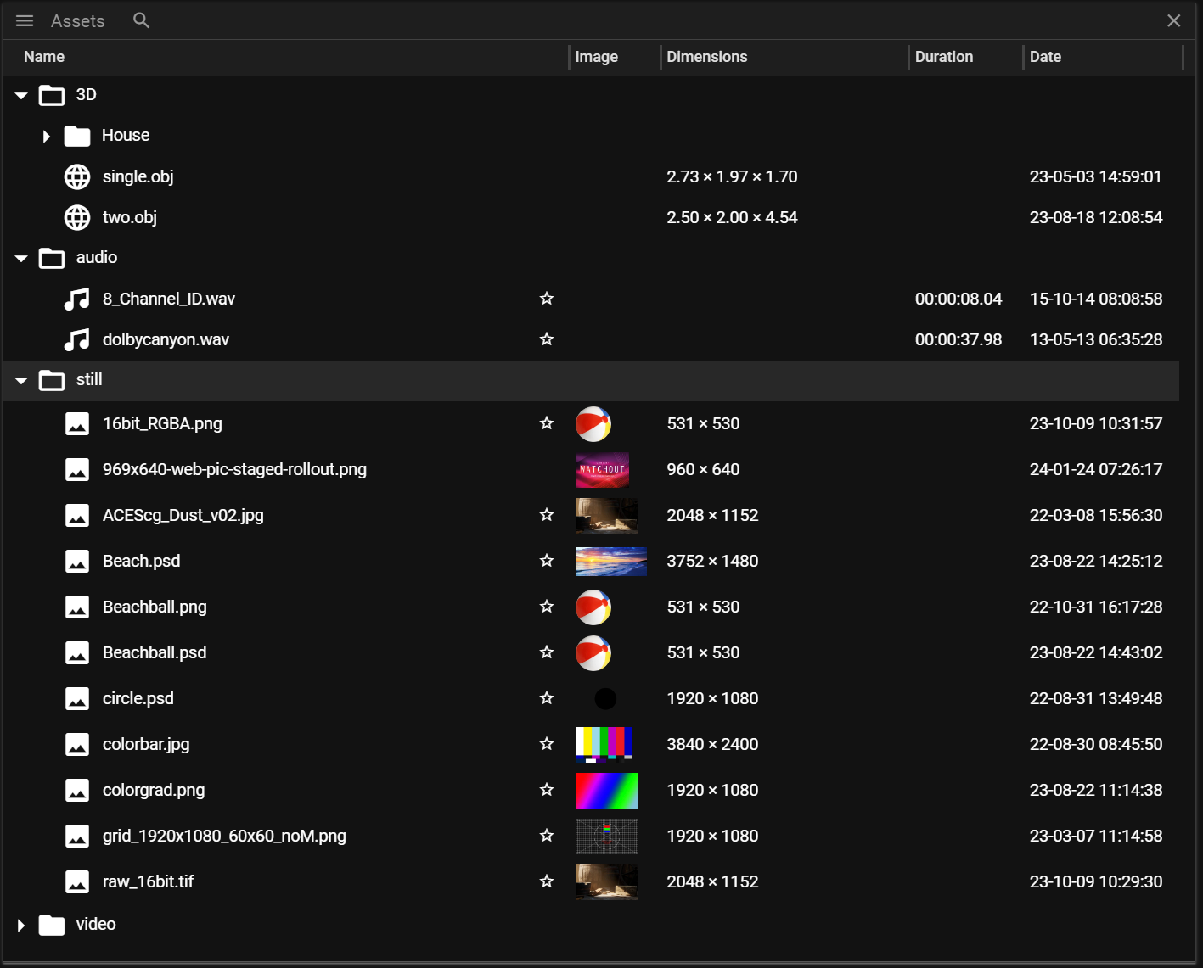Screen dimensions: 1203x968
Task: Expand the video folder arrow
Action: pos(21,926)
